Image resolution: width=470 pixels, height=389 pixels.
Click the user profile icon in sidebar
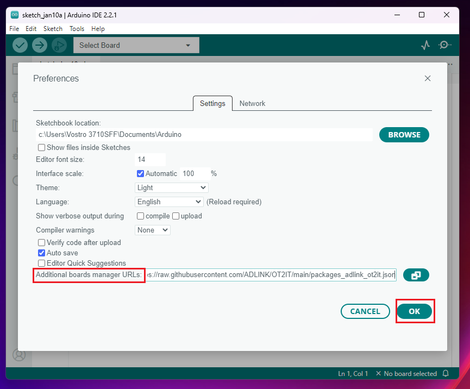(19, 355)
